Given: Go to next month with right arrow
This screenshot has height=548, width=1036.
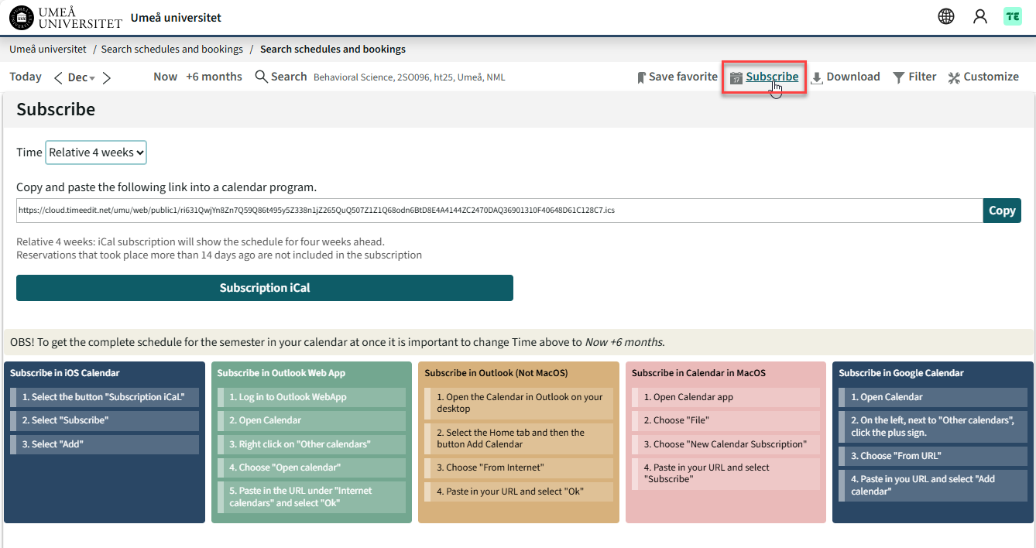Looking at the screenshot, I should coord(107,77).
